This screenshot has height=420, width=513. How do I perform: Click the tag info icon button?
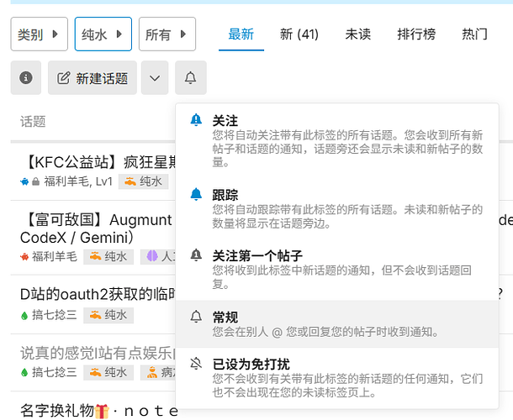point(26,78)
